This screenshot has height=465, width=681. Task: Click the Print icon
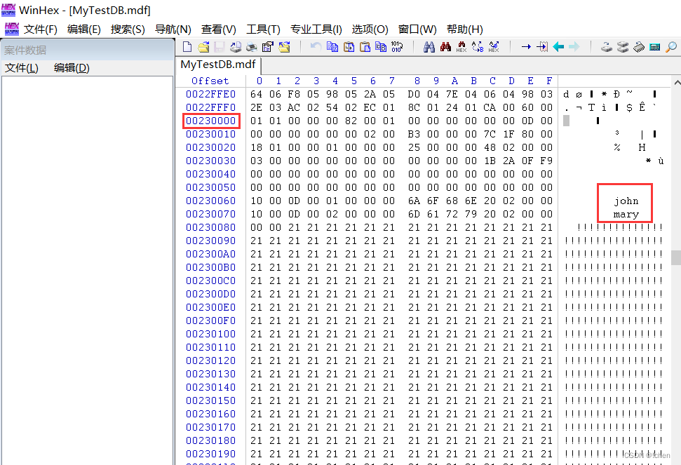pos(252,47)
